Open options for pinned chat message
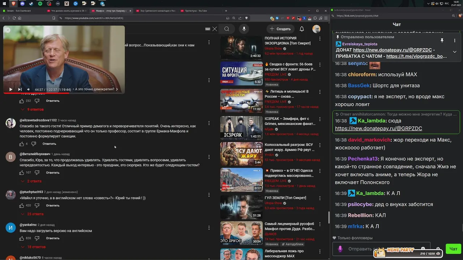The height and width of the screenshot is (260, 463). coord(455,40)
